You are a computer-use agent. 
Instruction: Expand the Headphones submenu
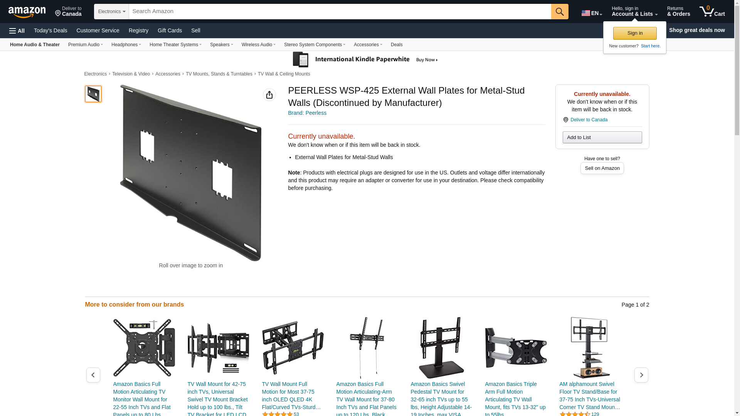coord(126,45)
